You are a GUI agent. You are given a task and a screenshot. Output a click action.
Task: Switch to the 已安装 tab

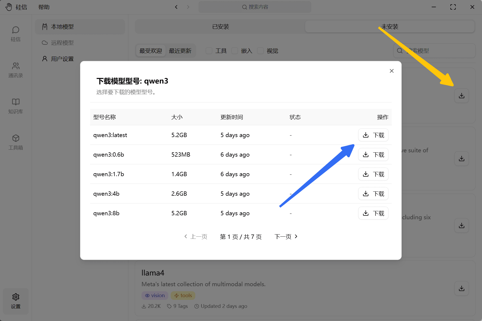(x=221, y=27)
